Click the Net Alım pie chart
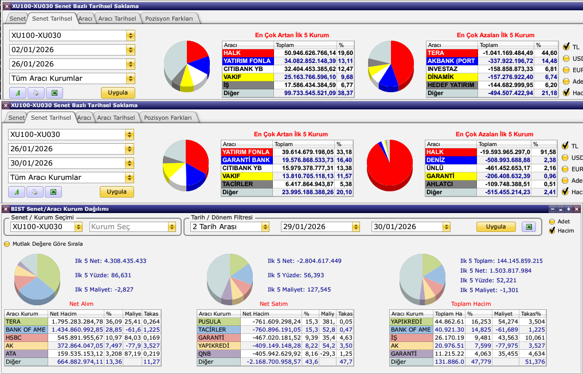This screenshot has height=374, width=583. point(37,278)
